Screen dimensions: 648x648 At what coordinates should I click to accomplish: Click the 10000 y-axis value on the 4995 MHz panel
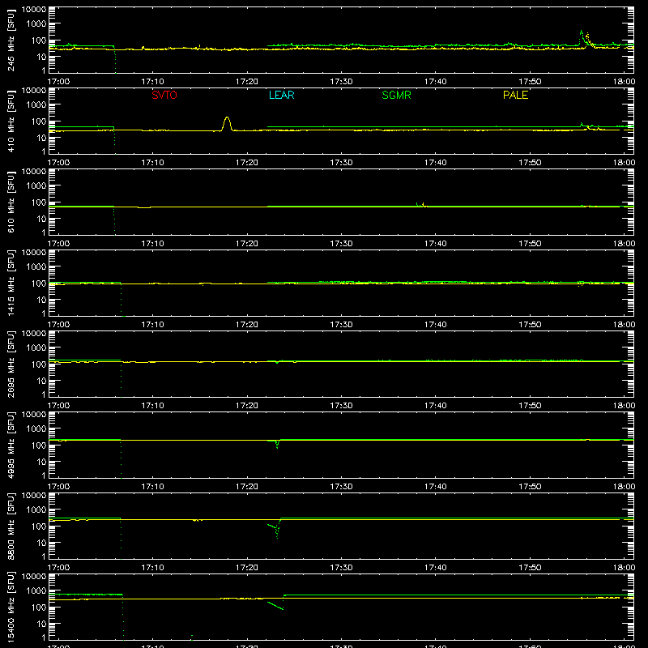click(34, 415)
